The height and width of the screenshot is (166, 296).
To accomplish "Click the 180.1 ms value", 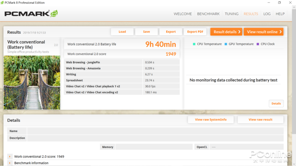I will (151, 92).
